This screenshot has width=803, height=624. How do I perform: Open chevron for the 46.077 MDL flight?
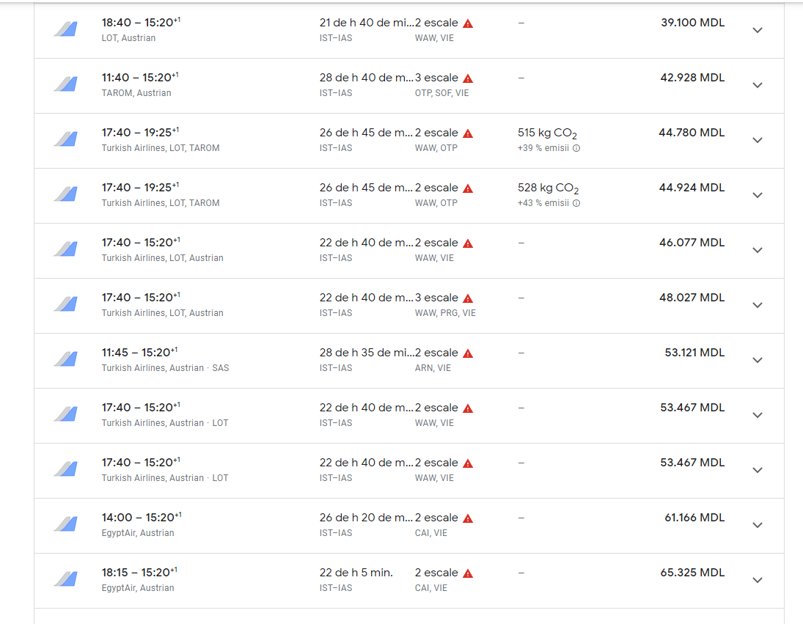pos(758,250)
